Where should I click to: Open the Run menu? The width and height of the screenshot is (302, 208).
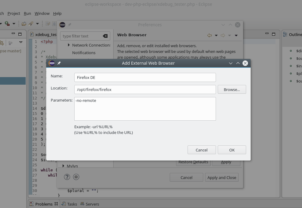tap(27, 14)
